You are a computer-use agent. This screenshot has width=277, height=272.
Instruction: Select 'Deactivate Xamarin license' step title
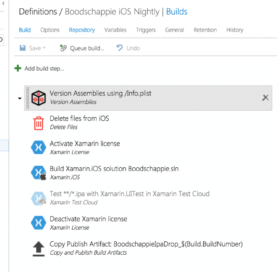click(x=88, y=219)
